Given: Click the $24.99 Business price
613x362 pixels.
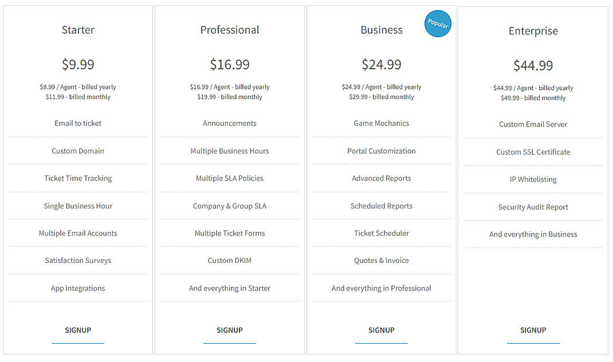Looking at the screenshot, I should coord(382,64).
